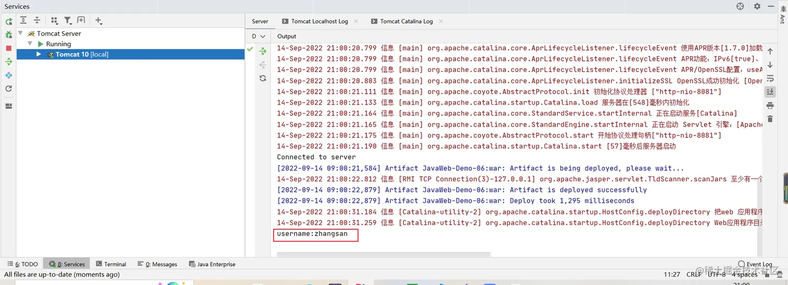Click the 4 spaces indent setting
The height and width of the screenshot is (285, 788).
pyautogui.click(x=744, y=274)
